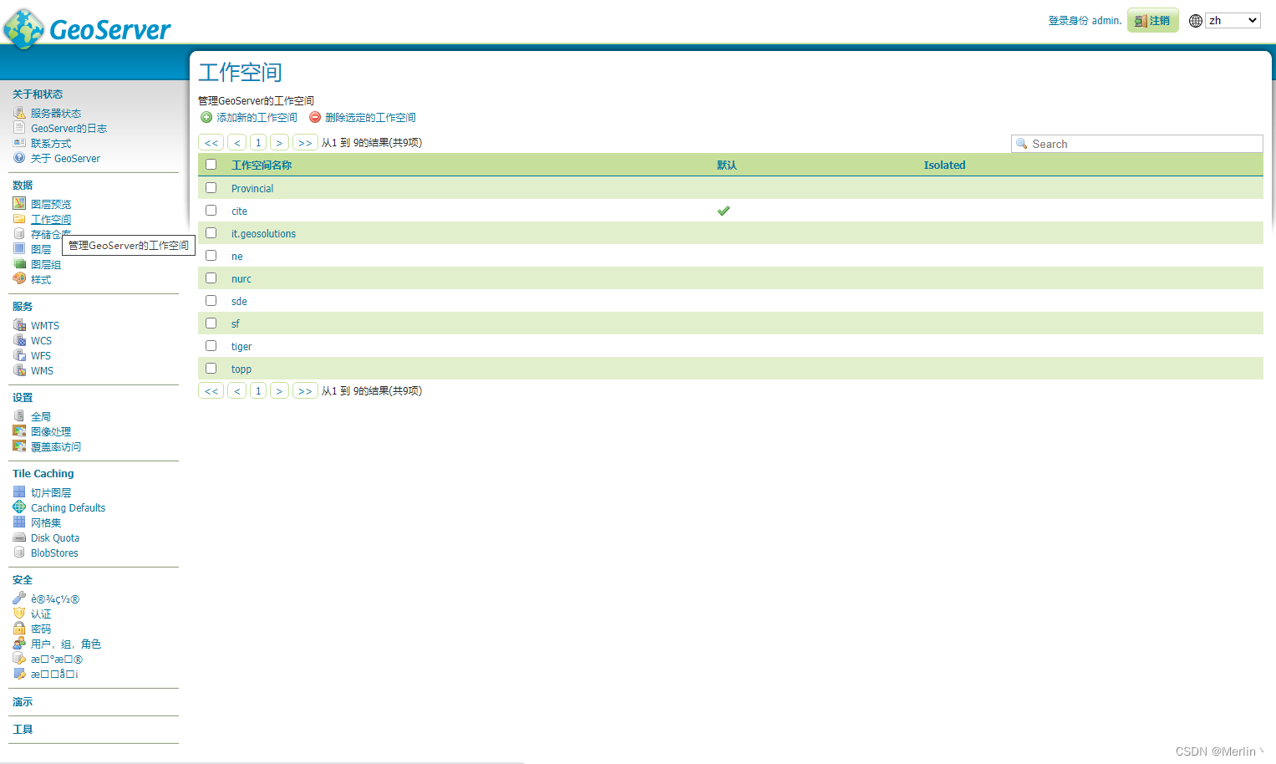Viewport: 1276px width, 764px height.
Task: Check the nurc workspace checkbox
Action: (x=211, y=278)
